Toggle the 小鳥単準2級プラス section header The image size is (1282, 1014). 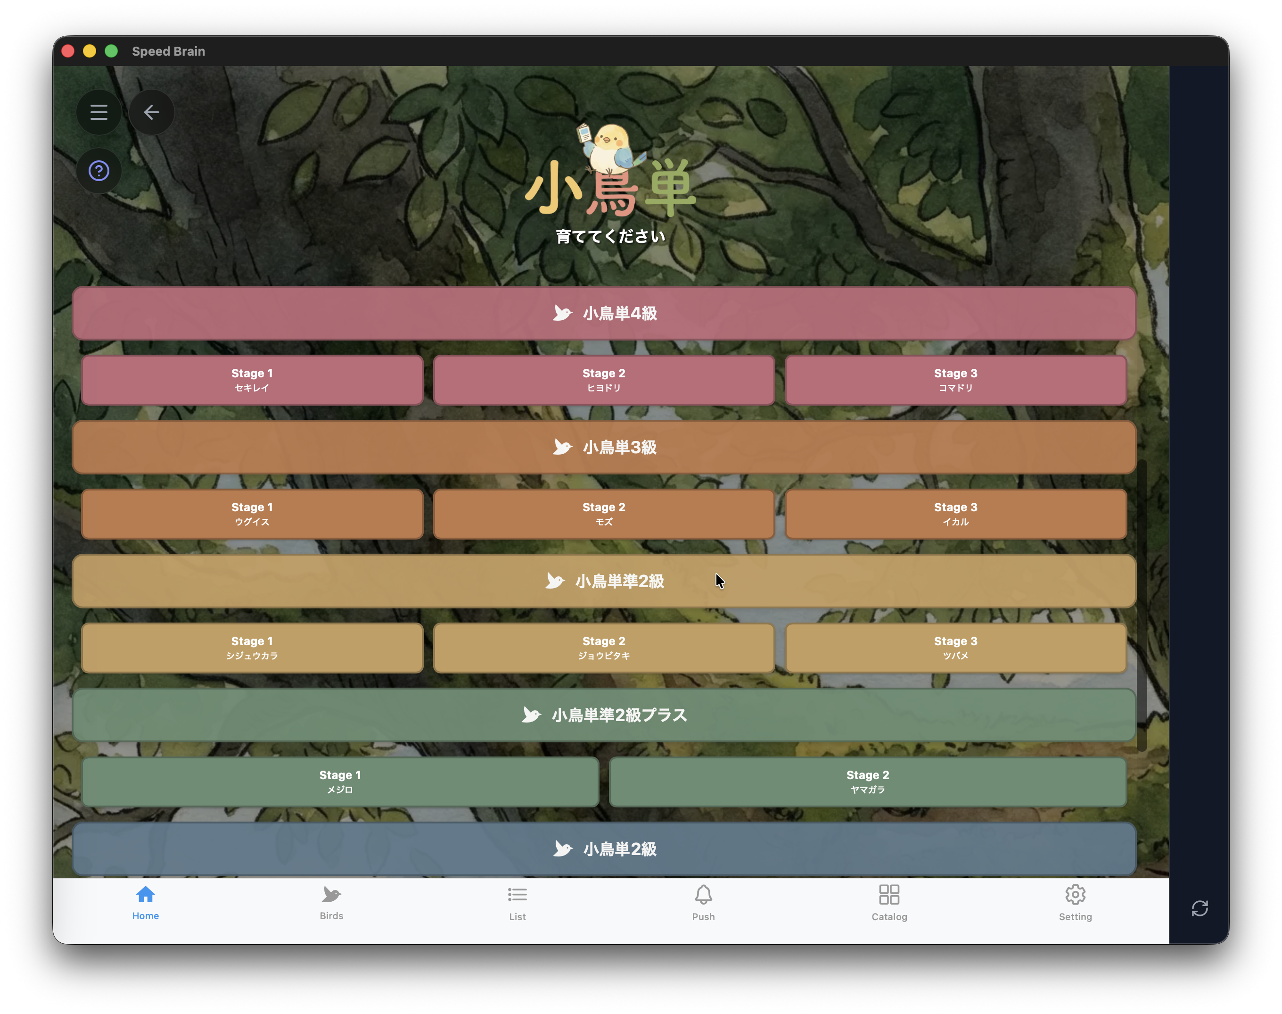(603, 715)
